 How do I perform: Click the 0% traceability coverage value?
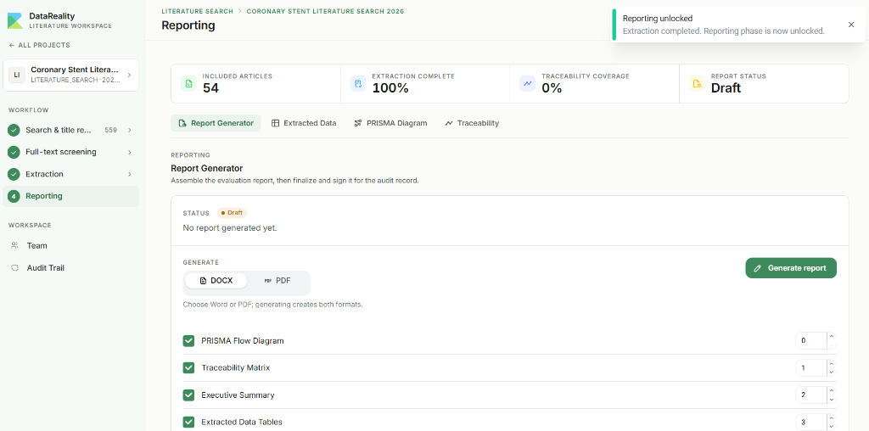click(x=552, y=88)
